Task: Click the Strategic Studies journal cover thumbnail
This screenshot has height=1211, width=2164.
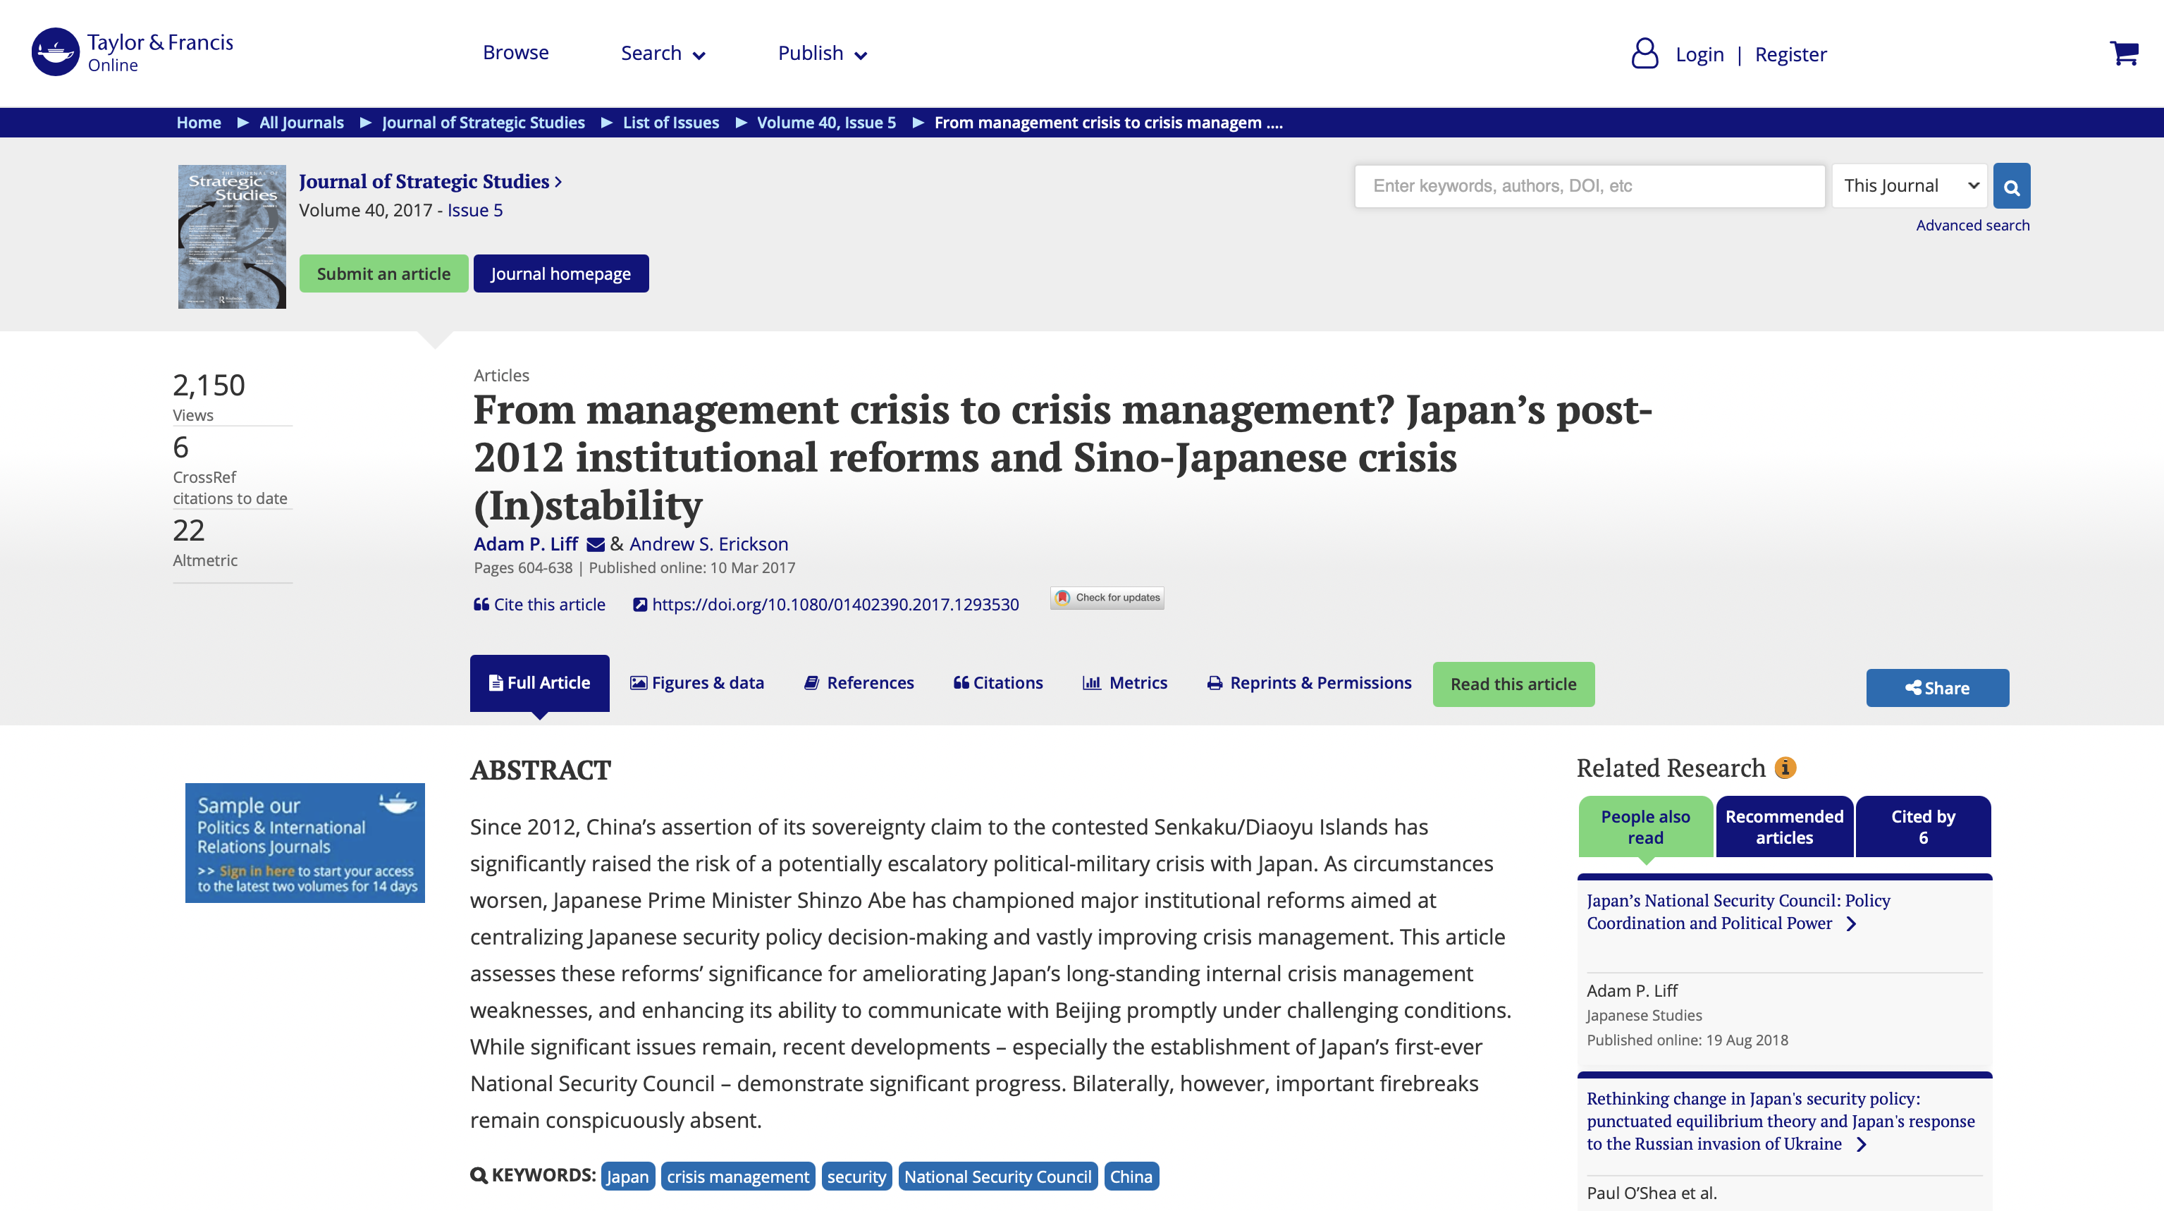Action: (232, 237)
